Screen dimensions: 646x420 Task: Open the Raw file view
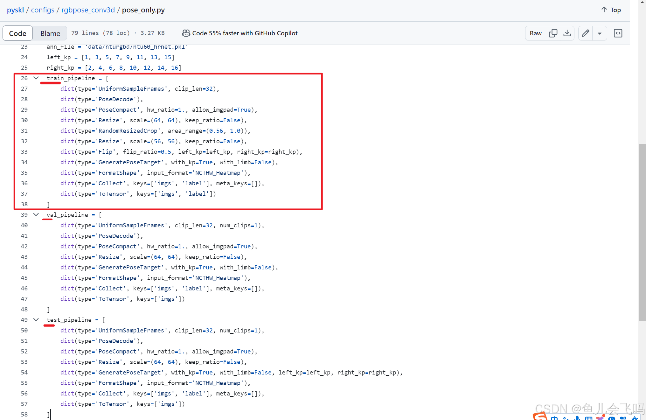point(535,33)
